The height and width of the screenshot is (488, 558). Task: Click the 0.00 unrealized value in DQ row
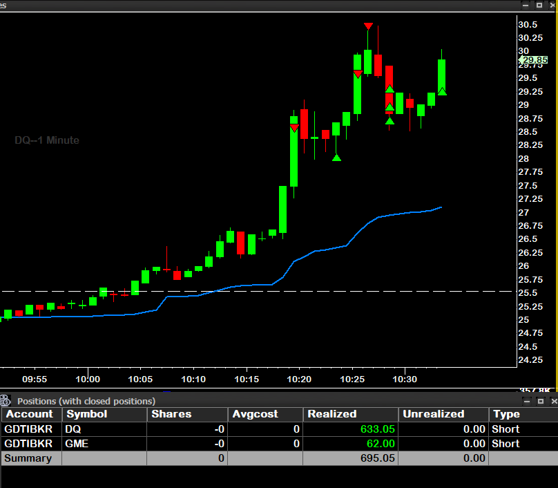474,429
